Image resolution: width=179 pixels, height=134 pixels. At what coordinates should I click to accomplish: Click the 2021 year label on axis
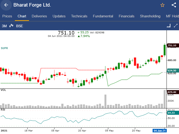[x=4, y=131]
